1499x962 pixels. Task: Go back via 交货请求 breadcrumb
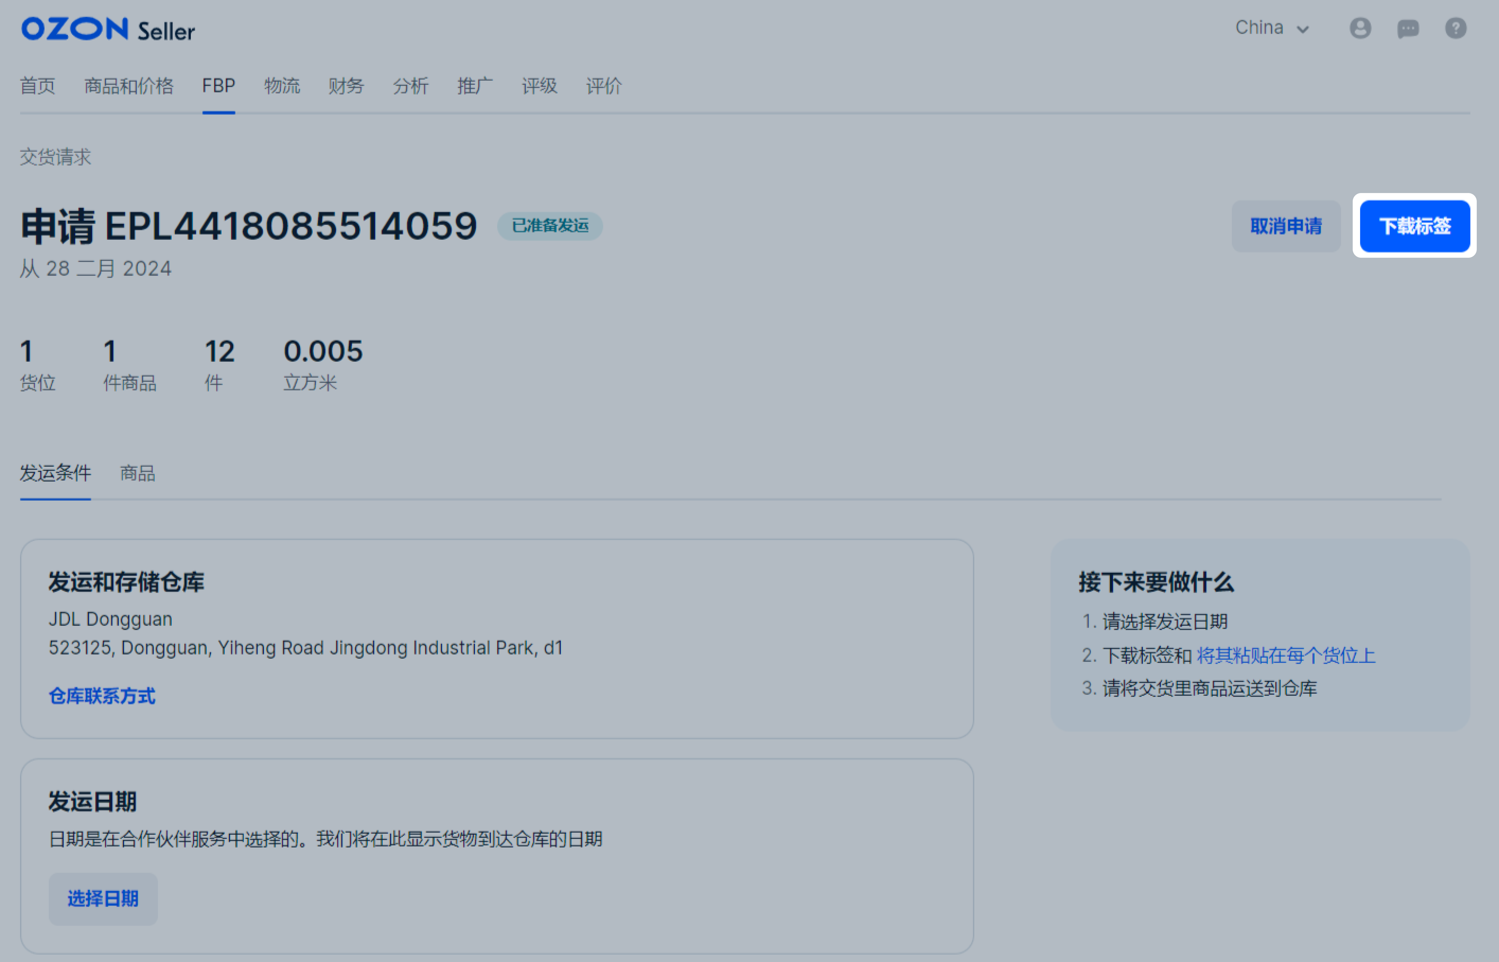pos(56,157)
